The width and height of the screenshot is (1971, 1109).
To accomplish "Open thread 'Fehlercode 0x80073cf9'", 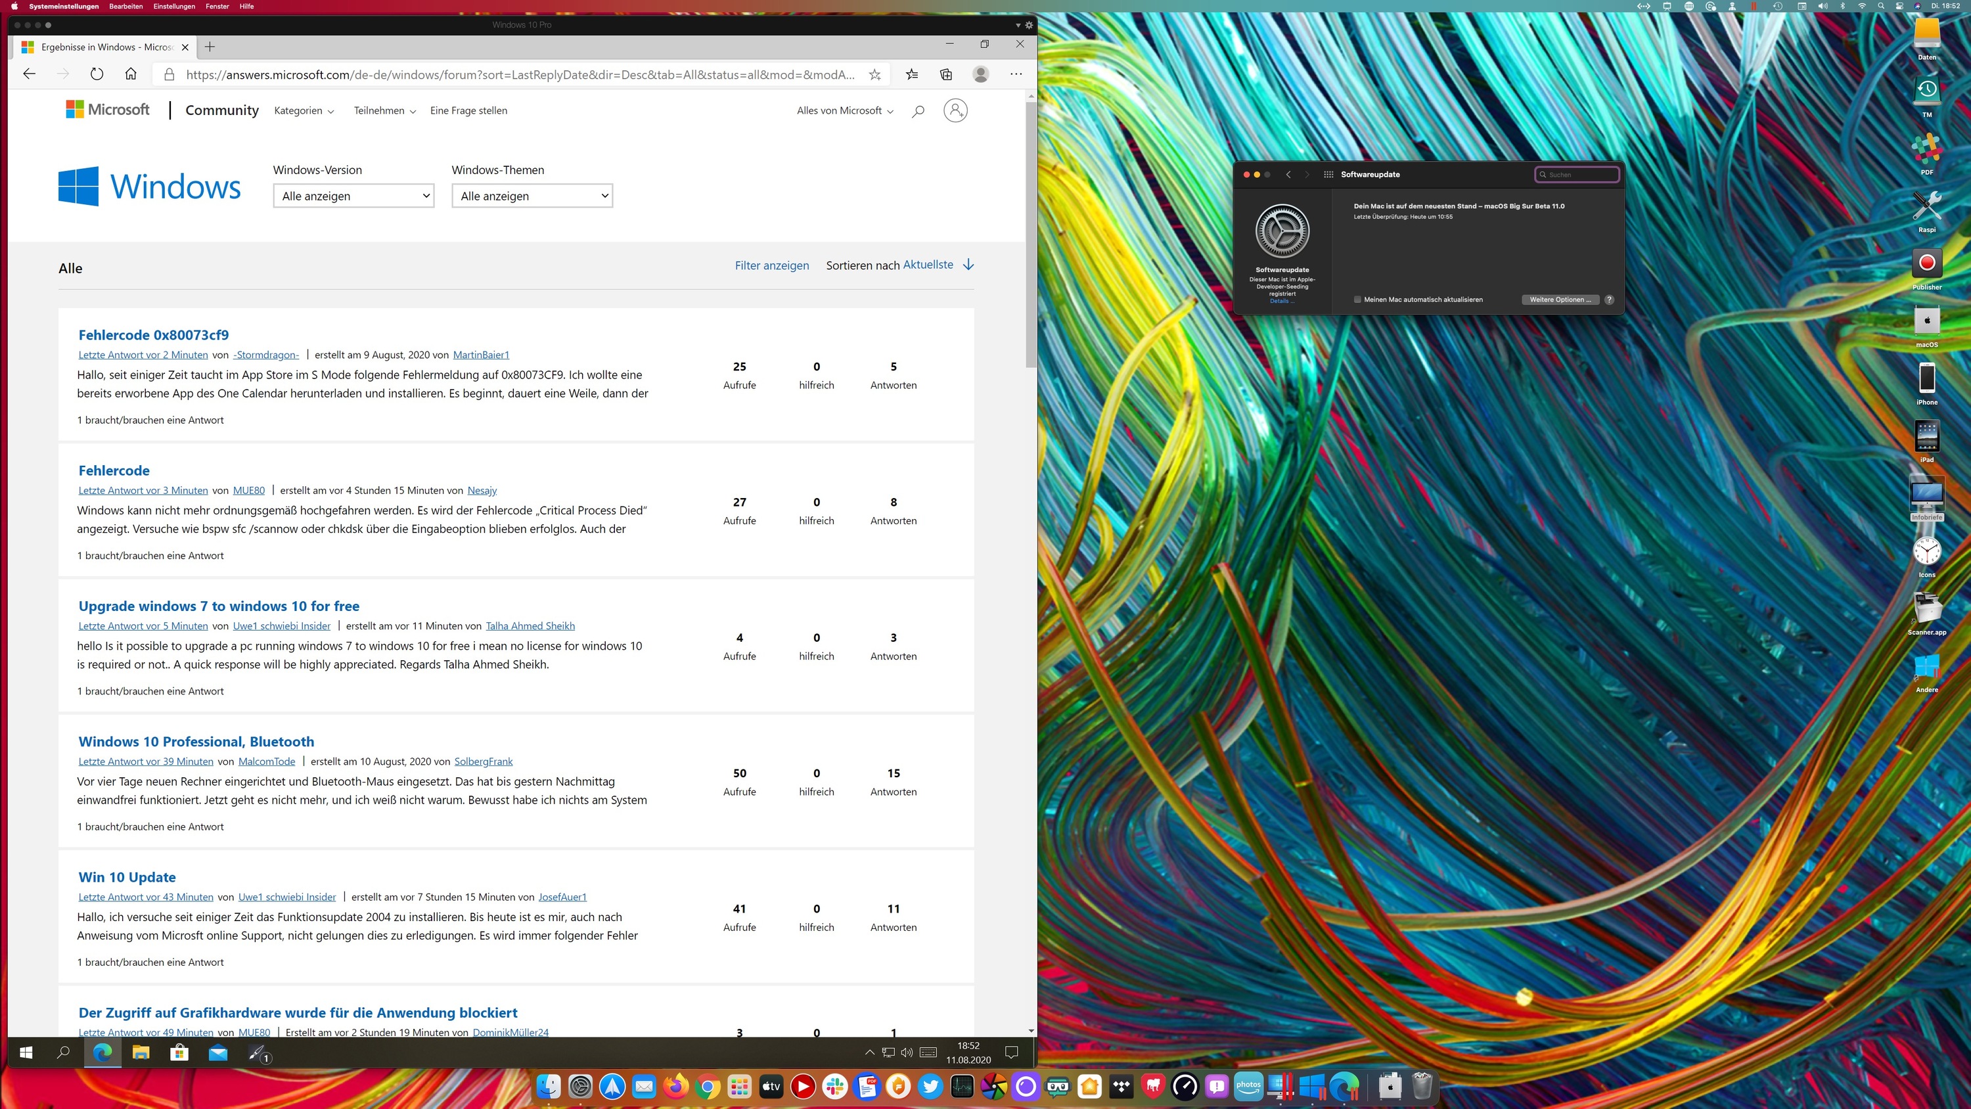I will pos(153,335).
